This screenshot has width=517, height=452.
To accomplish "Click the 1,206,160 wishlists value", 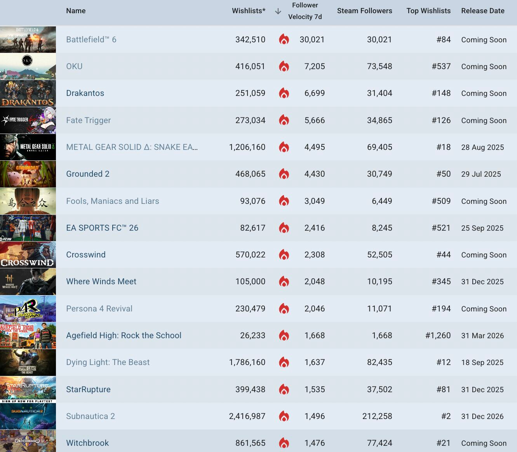I will click(x=247, y=147).
